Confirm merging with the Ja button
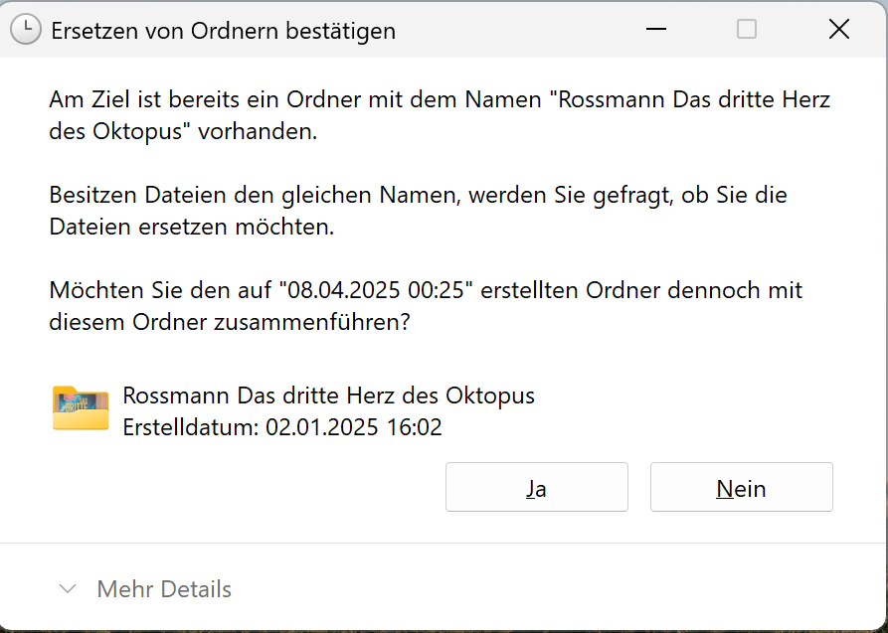 pyautogui.click(x=536, y=487)
